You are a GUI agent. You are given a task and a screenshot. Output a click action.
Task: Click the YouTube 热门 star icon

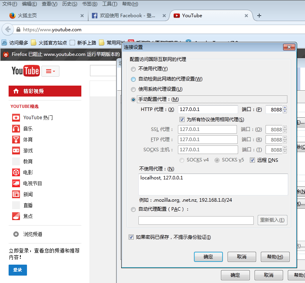(16, 118)
